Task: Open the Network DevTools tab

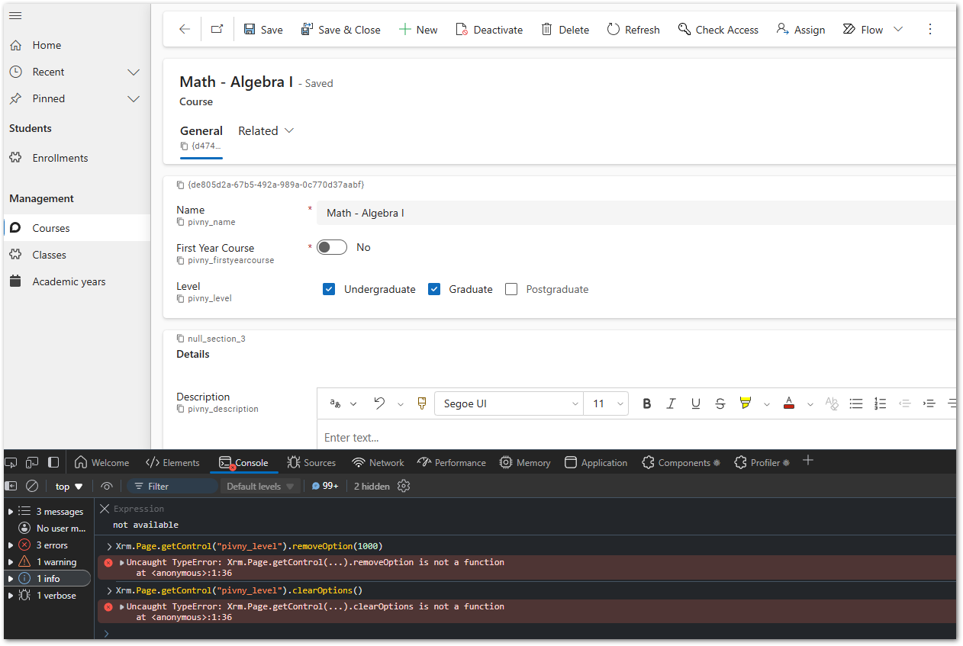Action: point(378,462)
